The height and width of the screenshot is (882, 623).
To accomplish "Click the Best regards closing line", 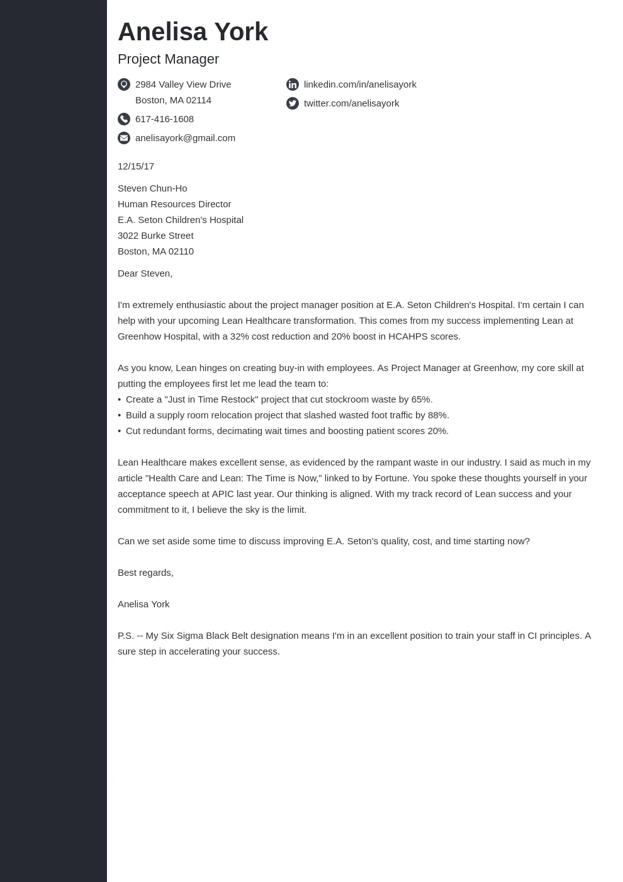I will pos(145,573).
